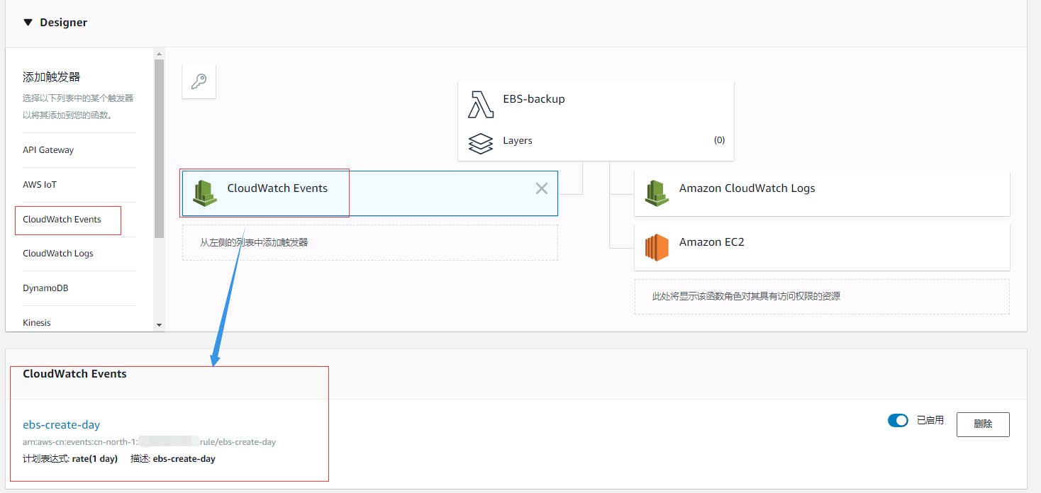Select the Layers row in function card

click(596, 141)
